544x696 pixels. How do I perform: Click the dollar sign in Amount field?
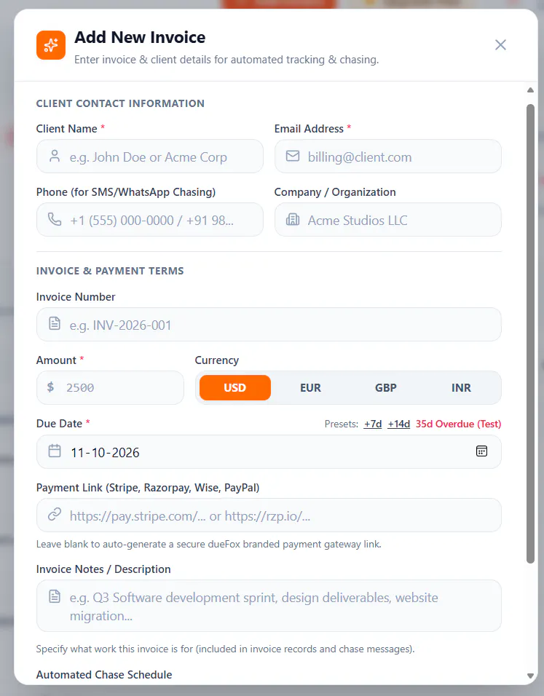tap(51, 387)
